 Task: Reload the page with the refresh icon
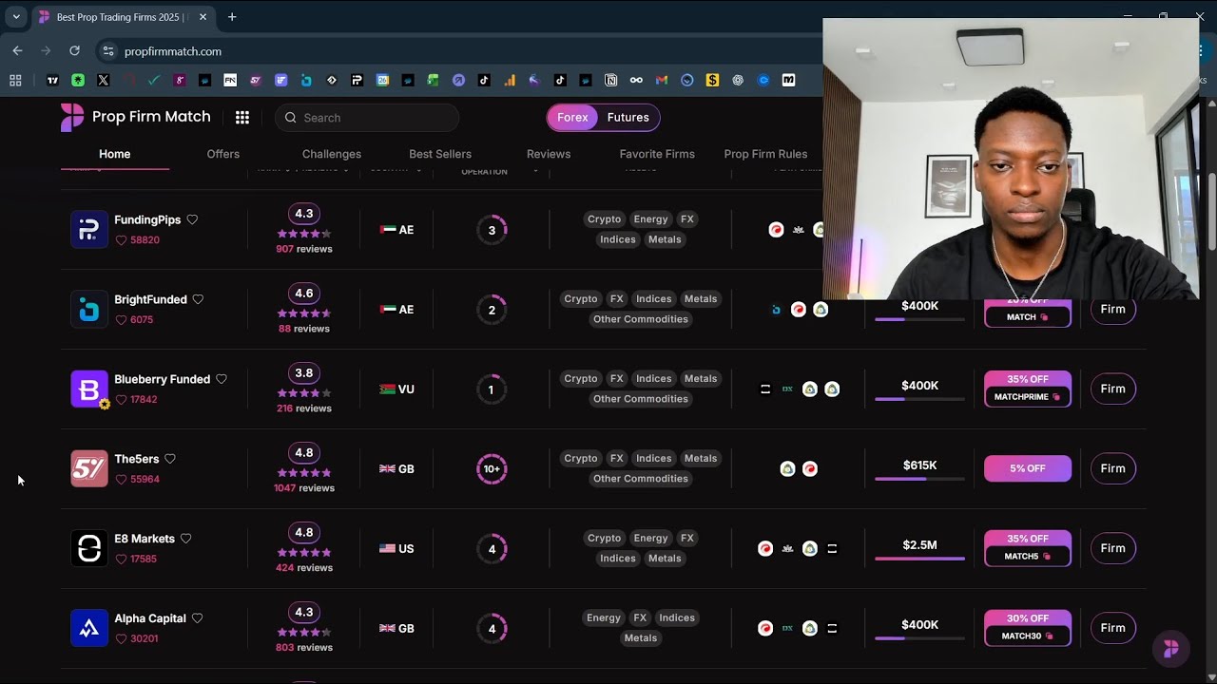pyautogui.click(x=74, y=51)
